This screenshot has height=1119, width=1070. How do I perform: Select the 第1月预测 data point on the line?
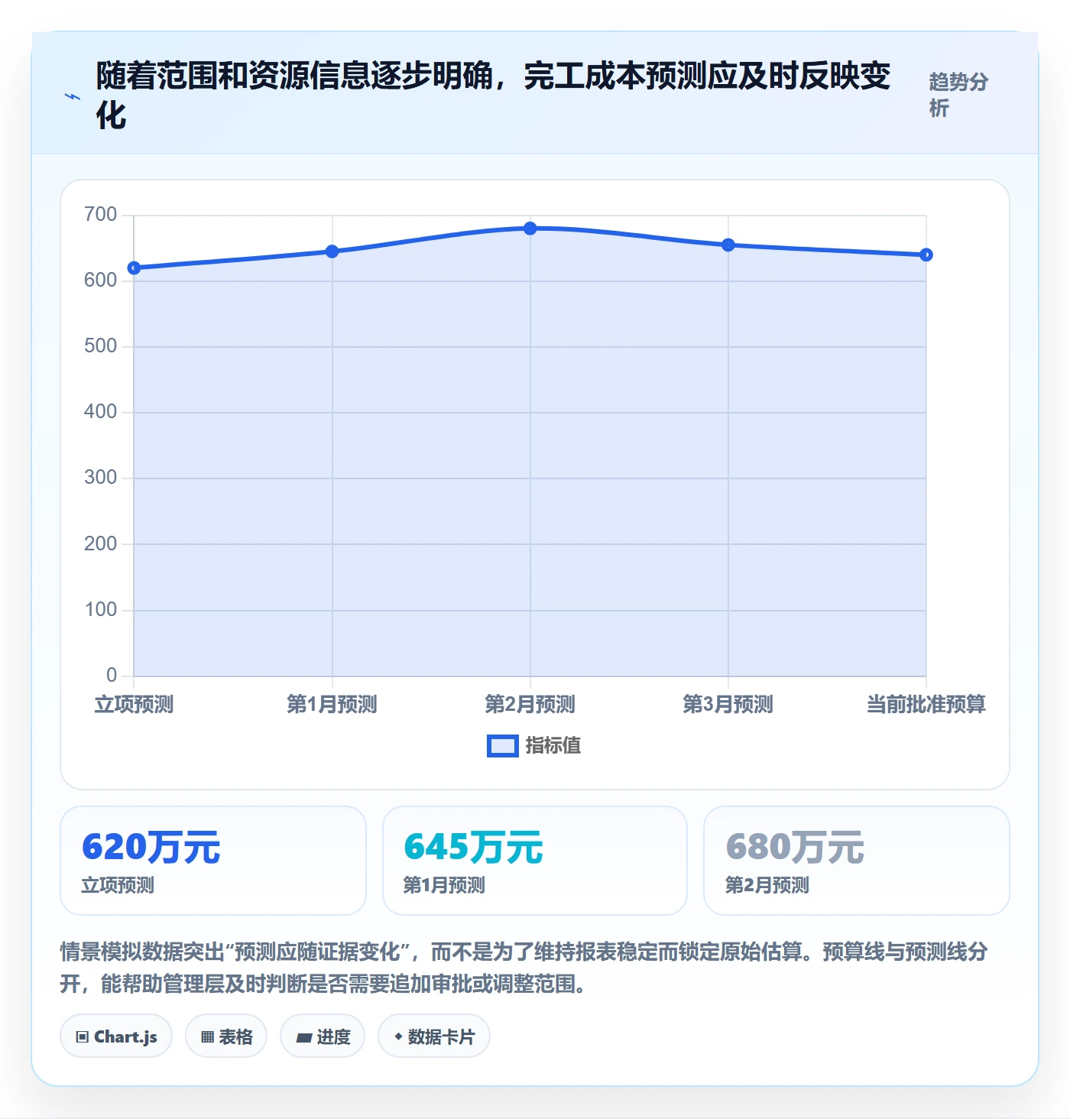point(332,251)
